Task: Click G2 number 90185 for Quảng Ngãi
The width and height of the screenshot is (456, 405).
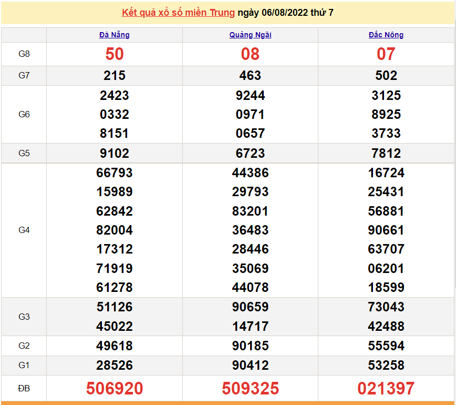Action: [250, 346]
